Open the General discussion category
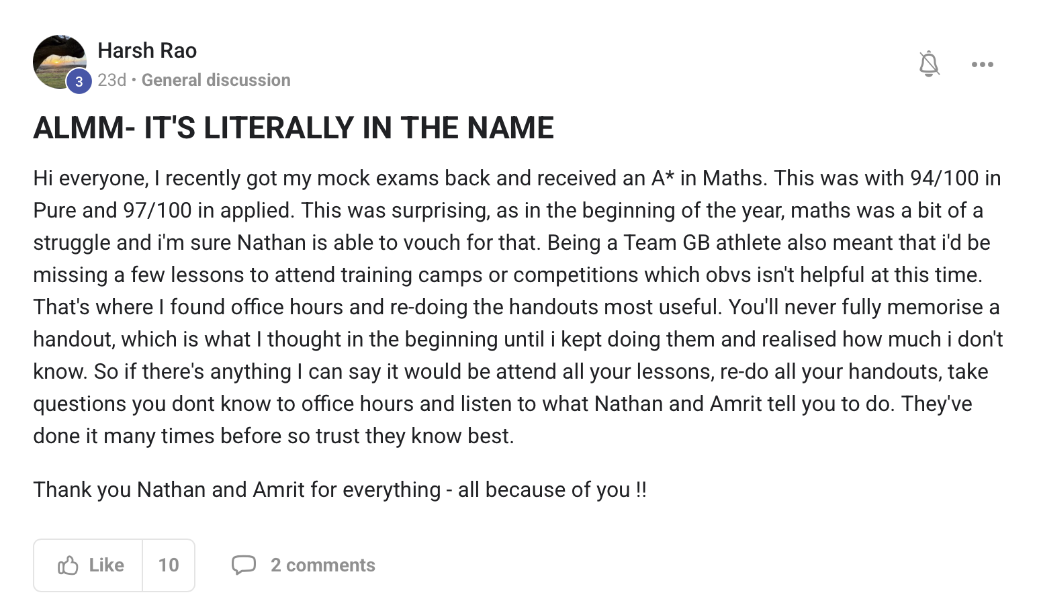Screen dimensions: 1037x603 tap(216, 80)
